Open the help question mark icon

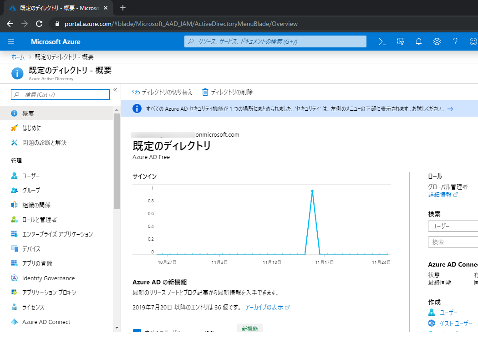point(455,41)
